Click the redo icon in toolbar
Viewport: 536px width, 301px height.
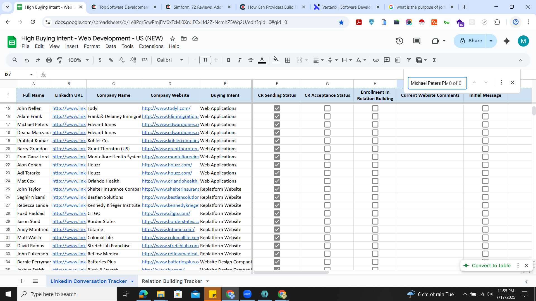click(x=38, y=60)
